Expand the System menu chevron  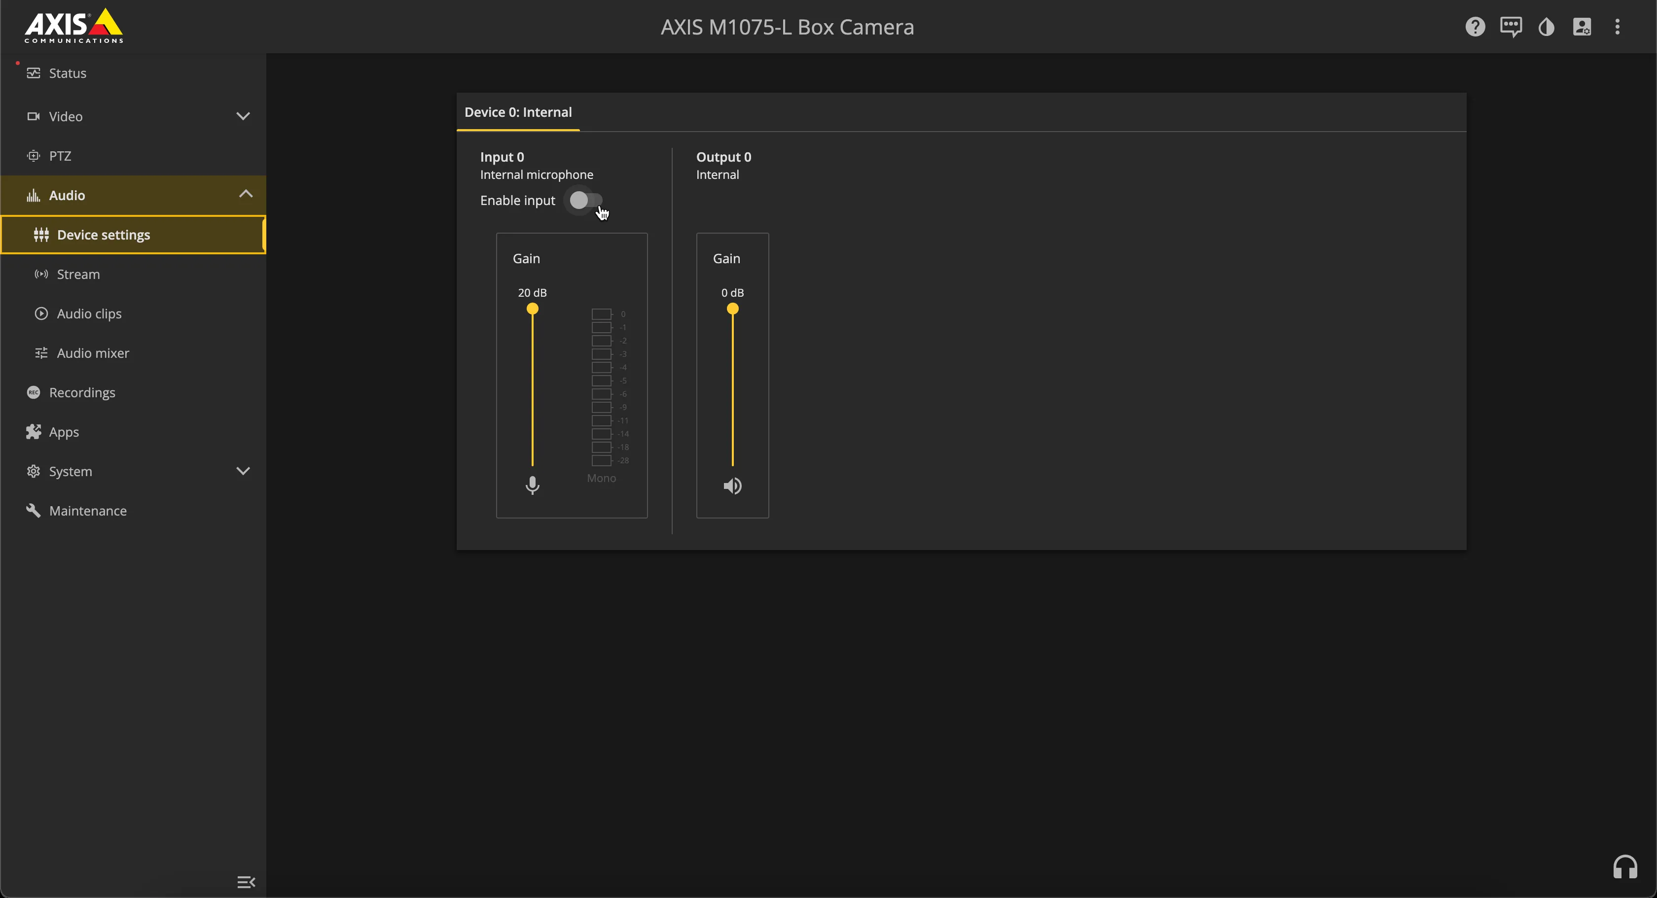coord(243,471)
